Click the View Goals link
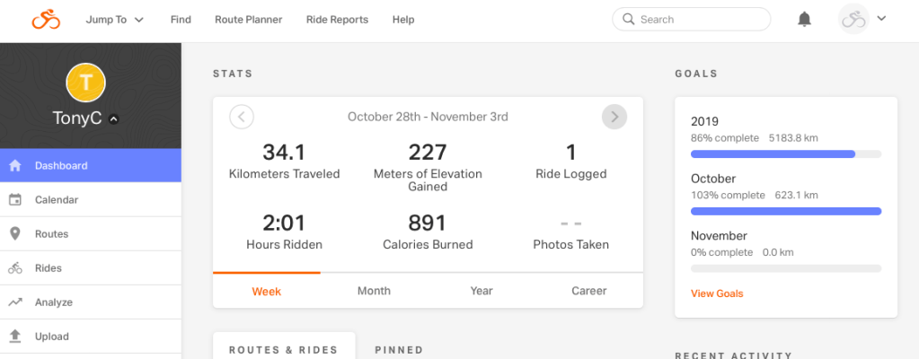The height and width of the screenshot is (359, 919). coord(717,293)
